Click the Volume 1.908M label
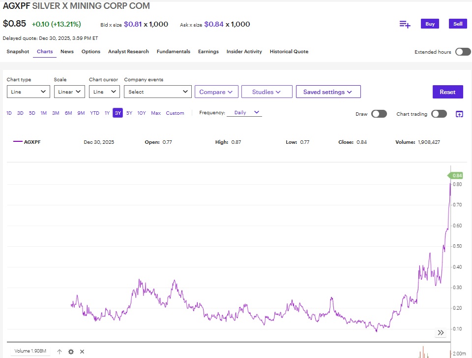 pos(30,351)
